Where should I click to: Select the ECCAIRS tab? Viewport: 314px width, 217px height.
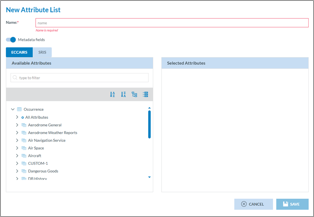(19, 52)
